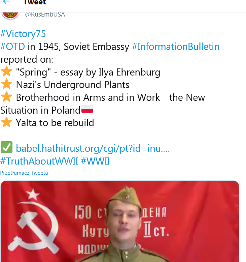Open the #InformationBulletin hashtag
The width and height of the screenshot is (246, 262).
(176, 47)
